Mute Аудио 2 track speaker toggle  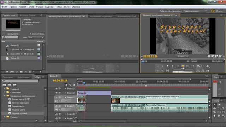[x=56, y=114]
